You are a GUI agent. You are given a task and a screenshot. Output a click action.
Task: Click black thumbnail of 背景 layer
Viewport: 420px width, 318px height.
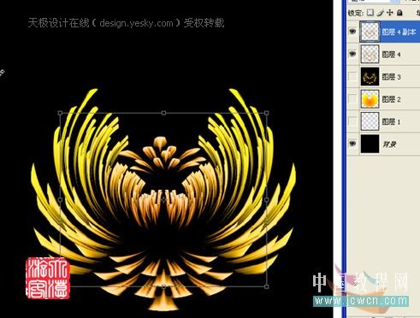tap(370, 144)
